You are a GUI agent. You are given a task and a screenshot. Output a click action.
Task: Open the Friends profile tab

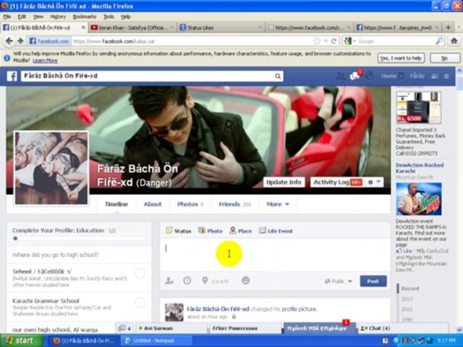pyautogui.click(x=235, y=204)
